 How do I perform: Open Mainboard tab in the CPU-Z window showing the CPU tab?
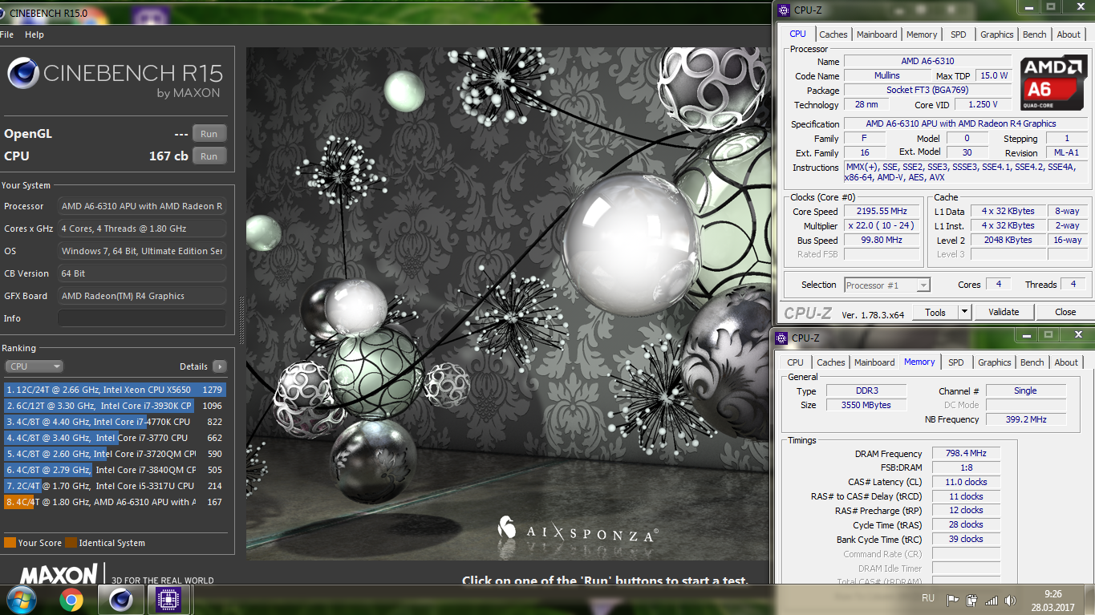point(877,34)
